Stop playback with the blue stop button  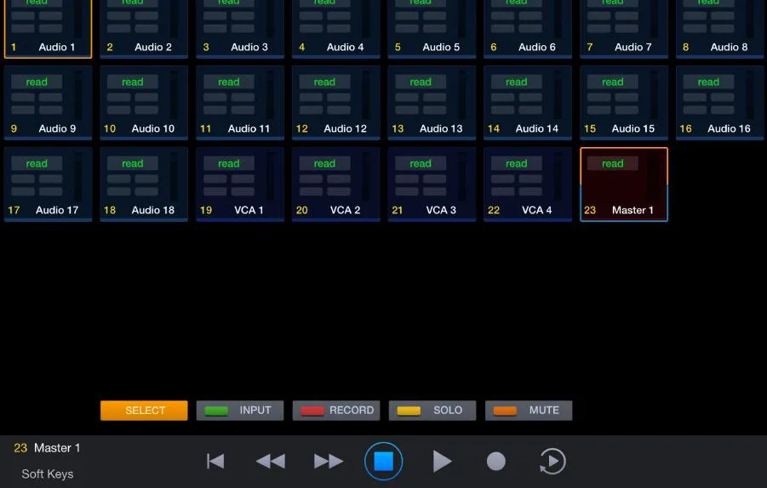(383, 461)
